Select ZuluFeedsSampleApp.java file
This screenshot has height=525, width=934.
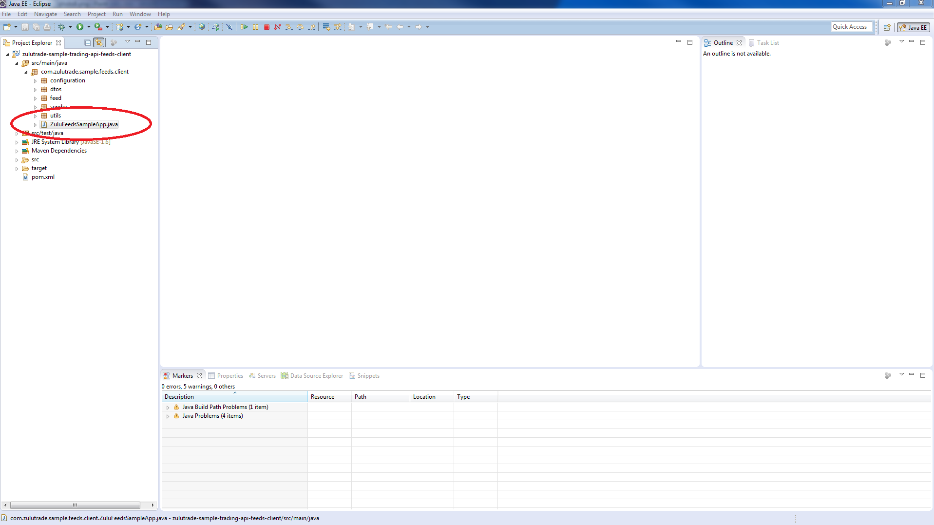(x=84, y=124)
